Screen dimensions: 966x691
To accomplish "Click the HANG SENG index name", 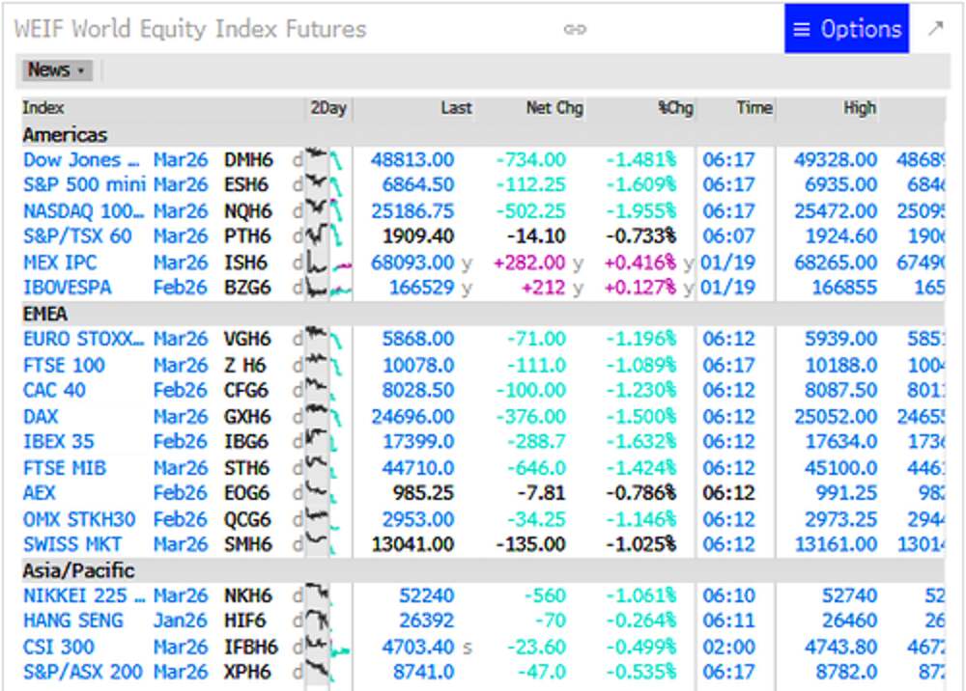I will pos(72,621).
